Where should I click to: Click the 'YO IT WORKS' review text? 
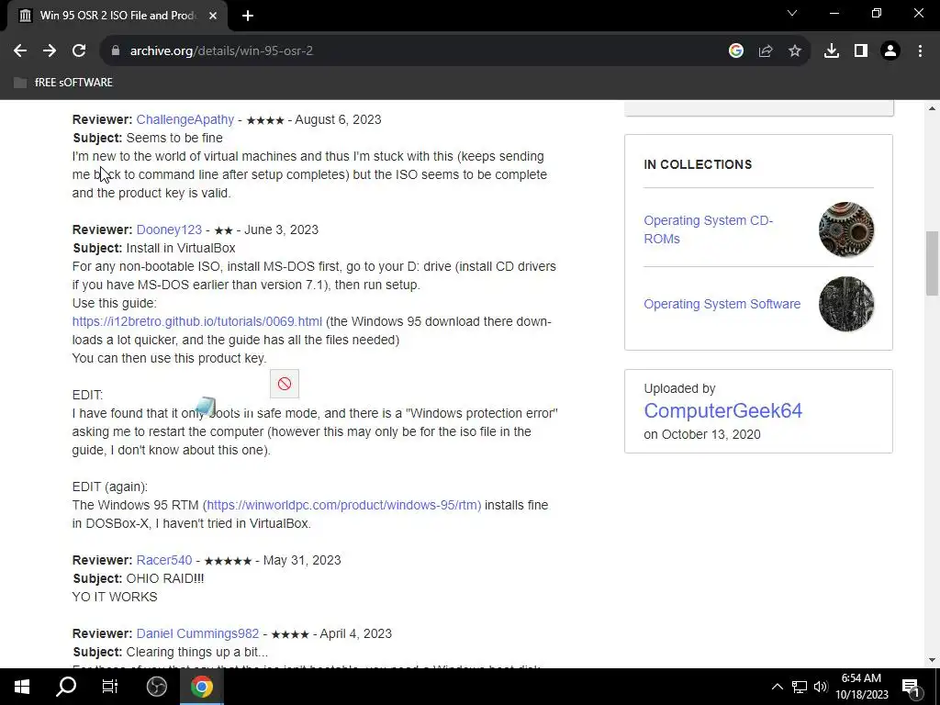115,597
